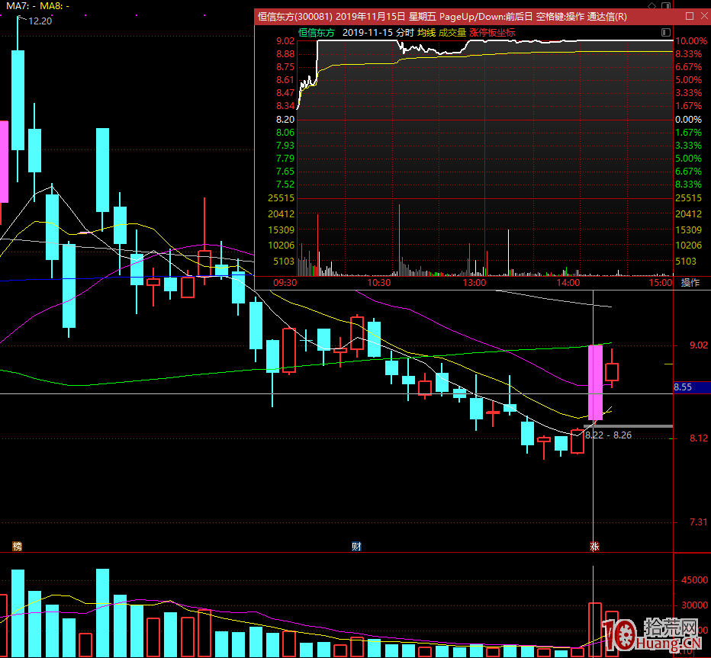Click the 涨 limit-up marker icon
The width and height of the screenshot is (711, 658).
tap(594, 547)
